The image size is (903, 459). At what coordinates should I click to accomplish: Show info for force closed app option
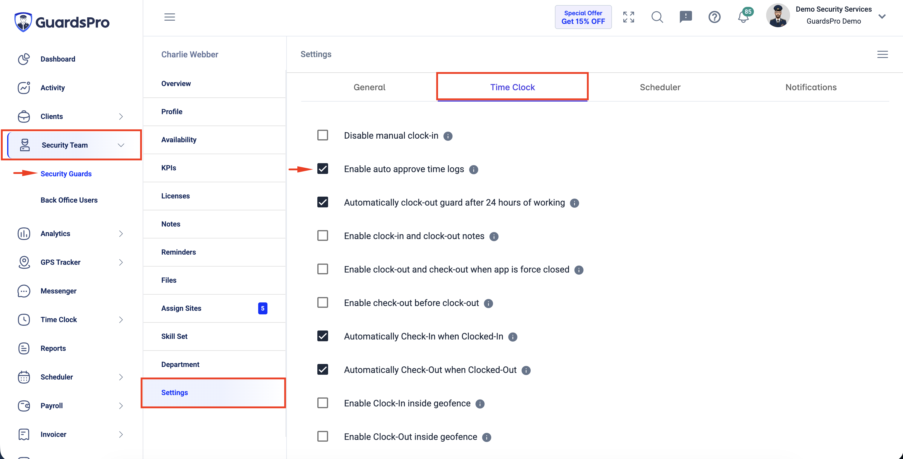tap(579, 270)
